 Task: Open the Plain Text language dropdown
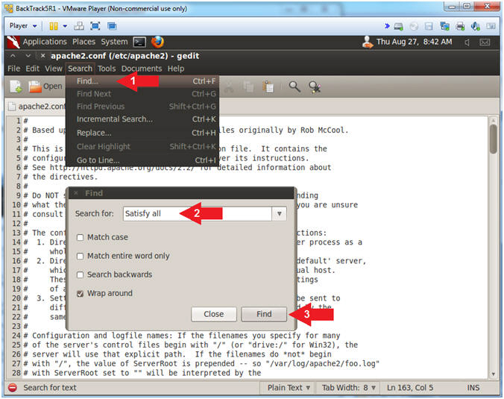(289, 388)
